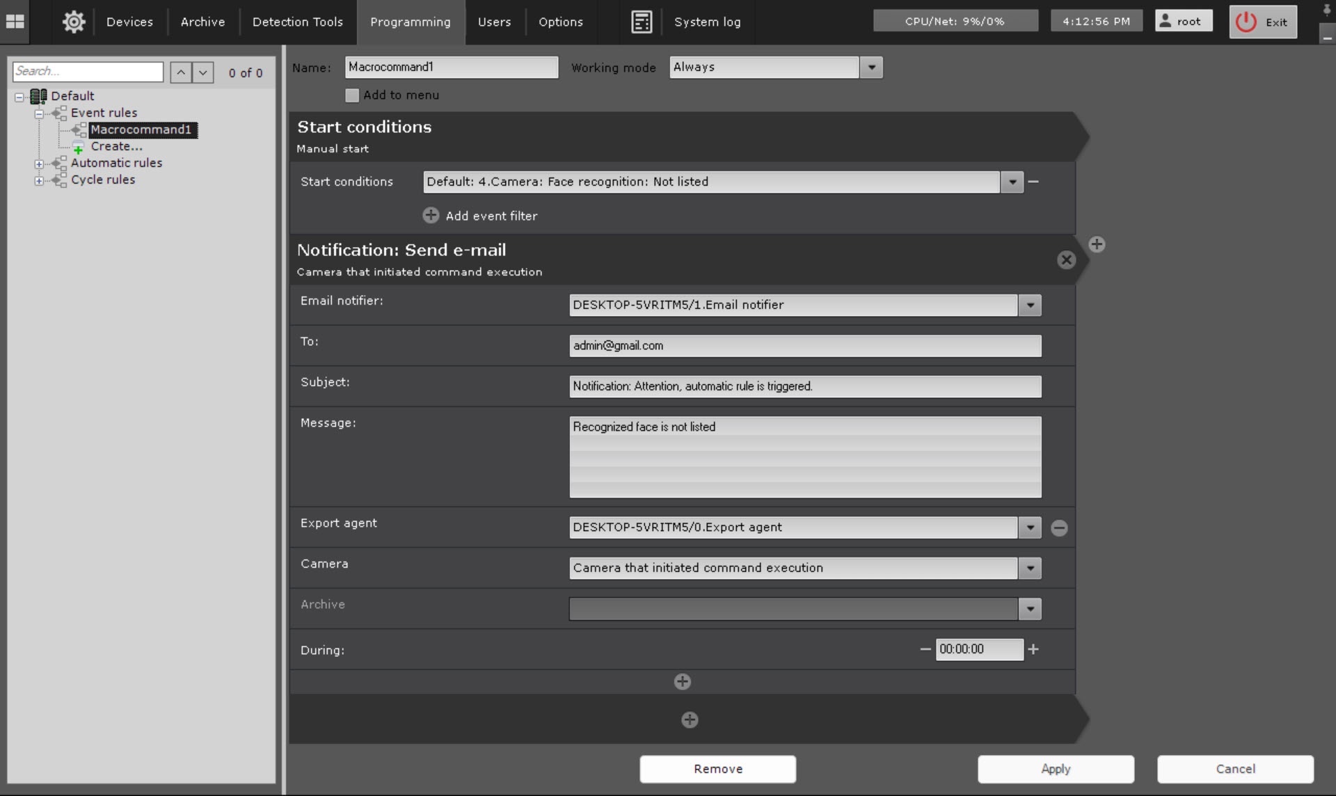This screenshot has height=796, width=1336.
Task: Click Add event filter plus icon
Action: (x=431, y=216)
